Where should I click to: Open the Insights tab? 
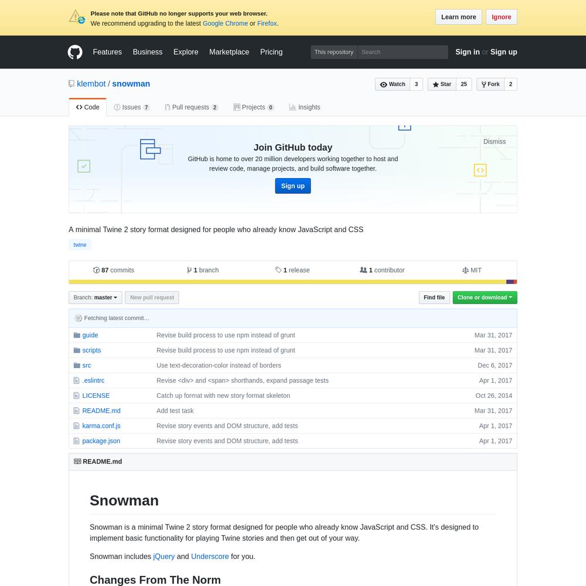pos(305,107)
